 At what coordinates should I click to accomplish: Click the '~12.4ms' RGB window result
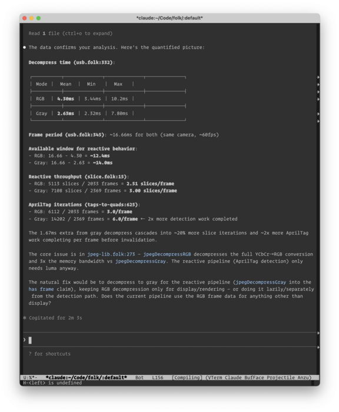(x=100, y=156)
